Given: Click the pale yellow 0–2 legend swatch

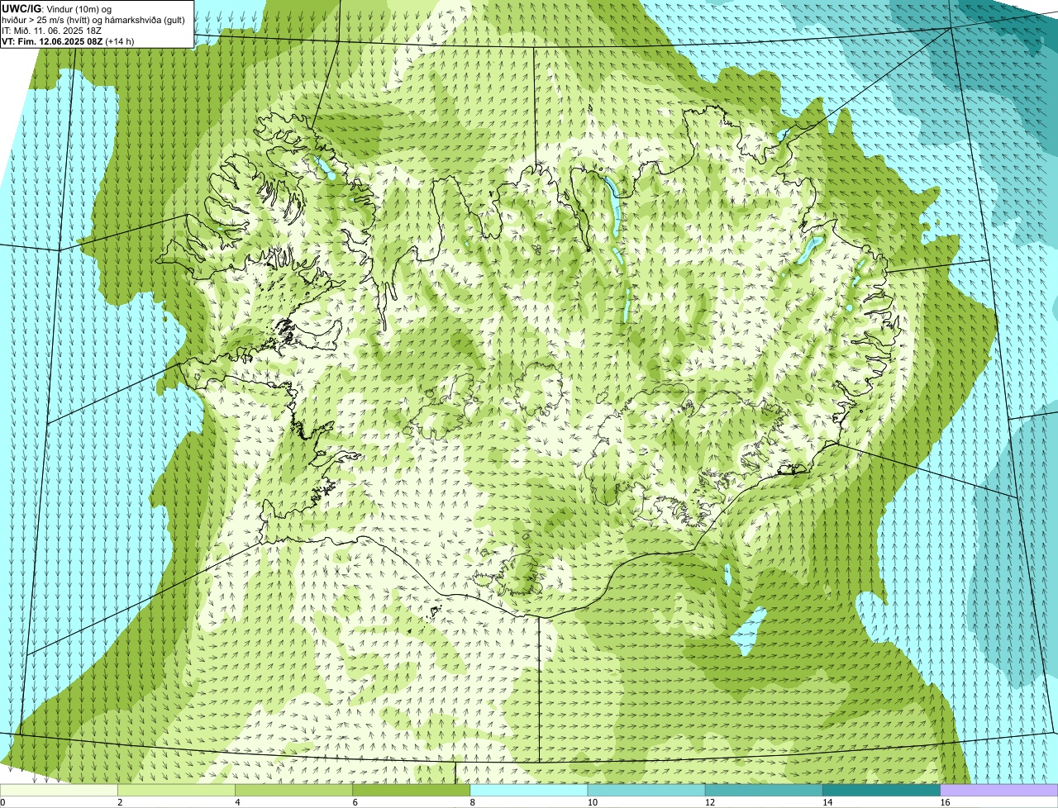Looking at the screenshot, I should point(59,790).
